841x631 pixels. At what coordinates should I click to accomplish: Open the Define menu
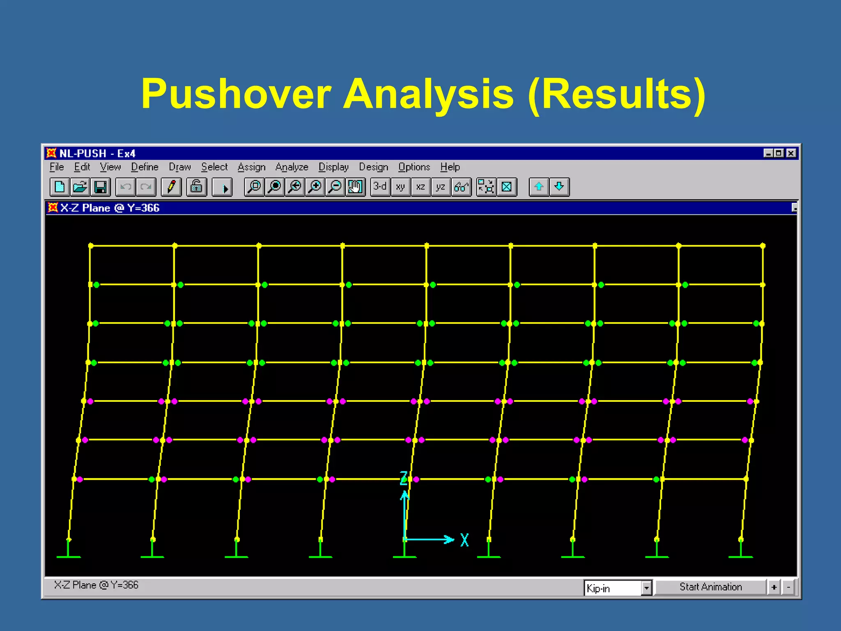point(145,167)
